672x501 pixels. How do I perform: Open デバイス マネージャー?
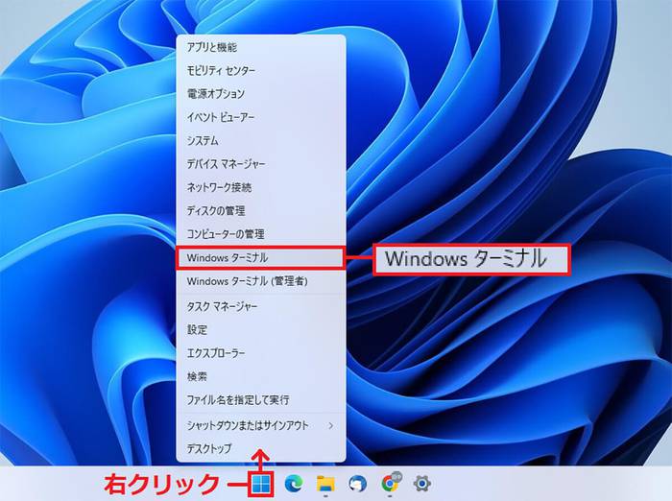(x=261, y=164)
